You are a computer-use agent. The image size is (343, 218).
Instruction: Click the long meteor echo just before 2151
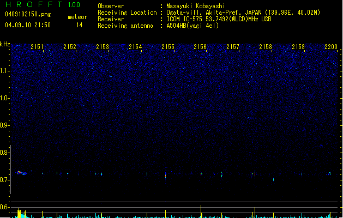click(x=22, y=173)
